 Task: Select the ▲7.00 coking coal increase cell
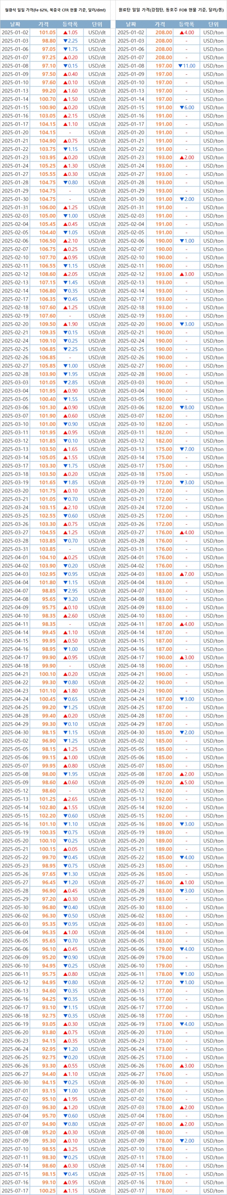point(186,574)
